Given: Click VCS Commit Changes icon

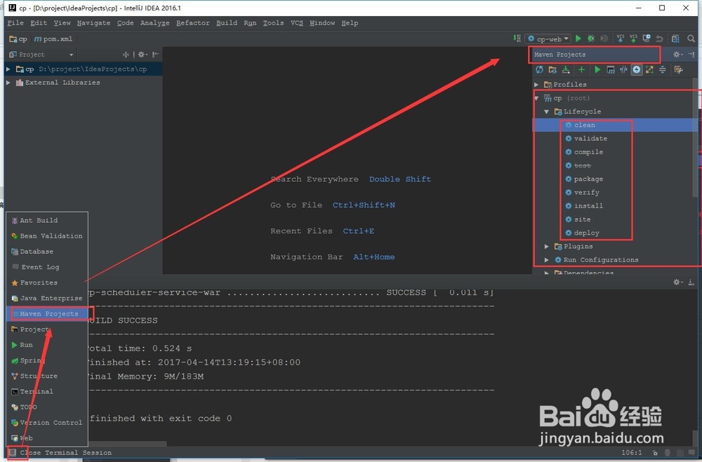Looking at the screenshot, I should click(x=633, y=39).
